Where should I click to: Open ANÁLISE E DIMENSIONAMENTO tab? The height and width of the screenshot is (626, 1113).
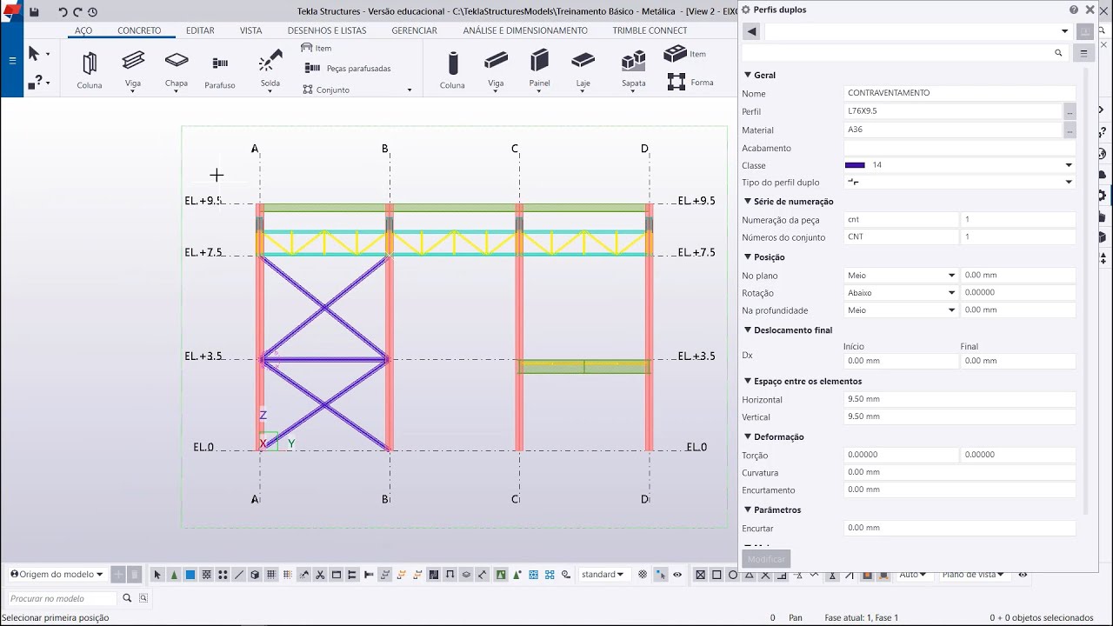(x=525, y=30)
